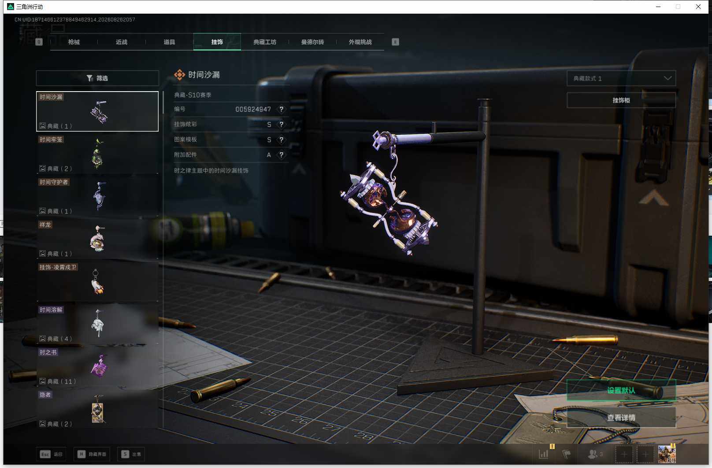This screenshot has height=468, width=712.
Task: Click the collection icon under 时间溶解
Action: point(43,339)
